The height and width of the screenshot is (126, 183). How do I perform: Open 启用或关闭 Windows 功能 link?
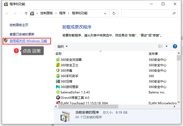point(28,41)
